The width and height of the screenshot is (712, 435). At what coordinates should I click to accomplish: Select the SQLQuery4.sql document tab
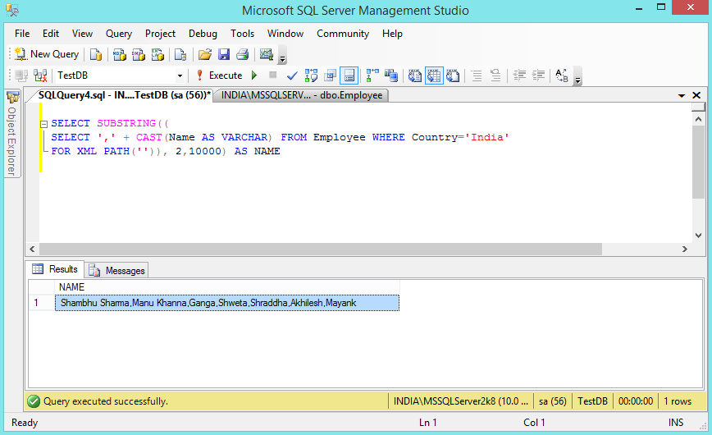(x=122, y=95)
